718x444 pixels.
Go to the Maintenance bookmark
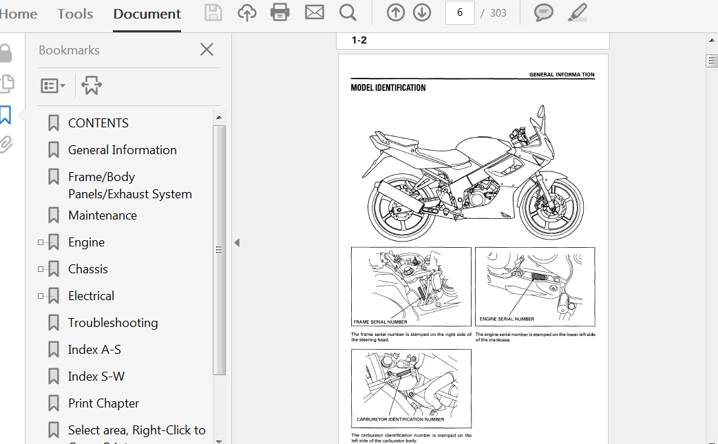(x=103, y=215)
